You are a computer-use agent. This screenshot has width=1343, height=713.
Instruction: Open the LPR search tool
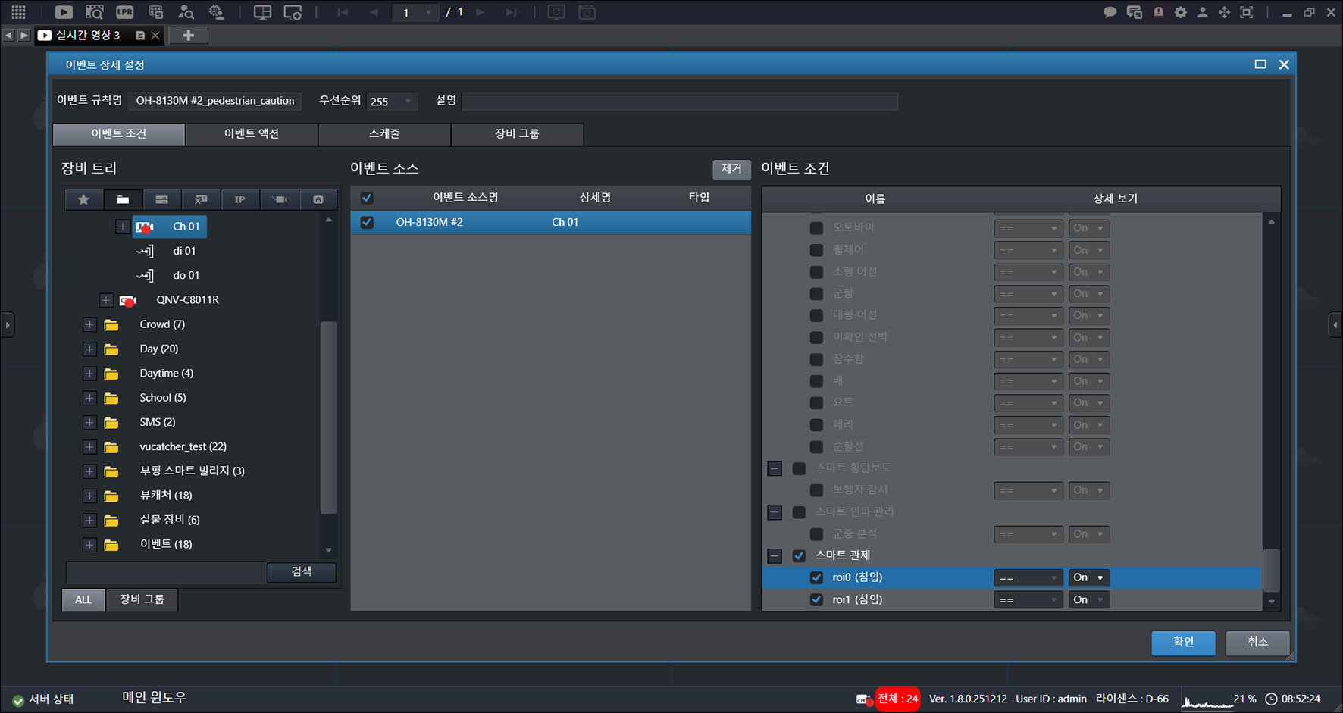point(125,12)
